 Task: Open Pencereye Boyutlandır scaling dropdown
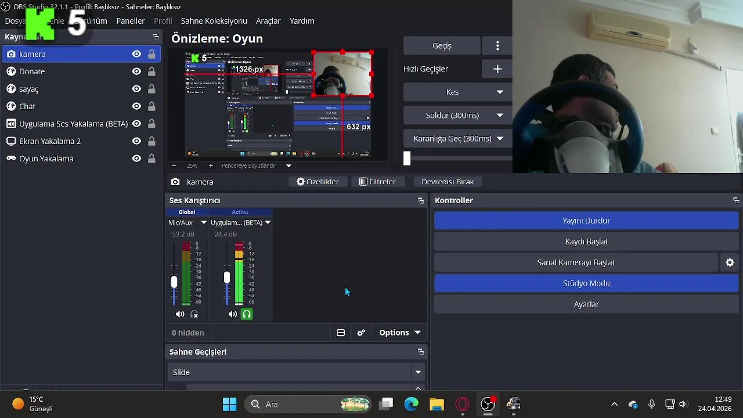288,166
